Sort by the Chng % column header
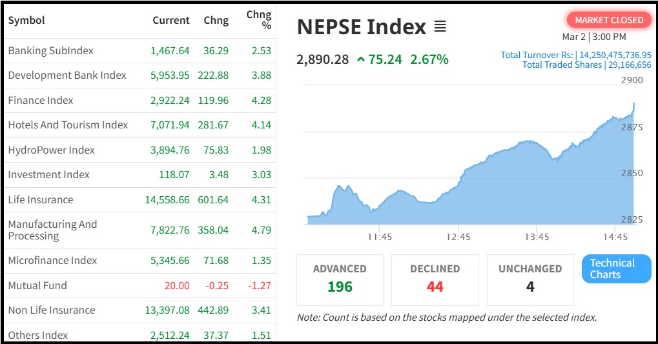The height and width of the screenshot is (344, 658). 258,20
